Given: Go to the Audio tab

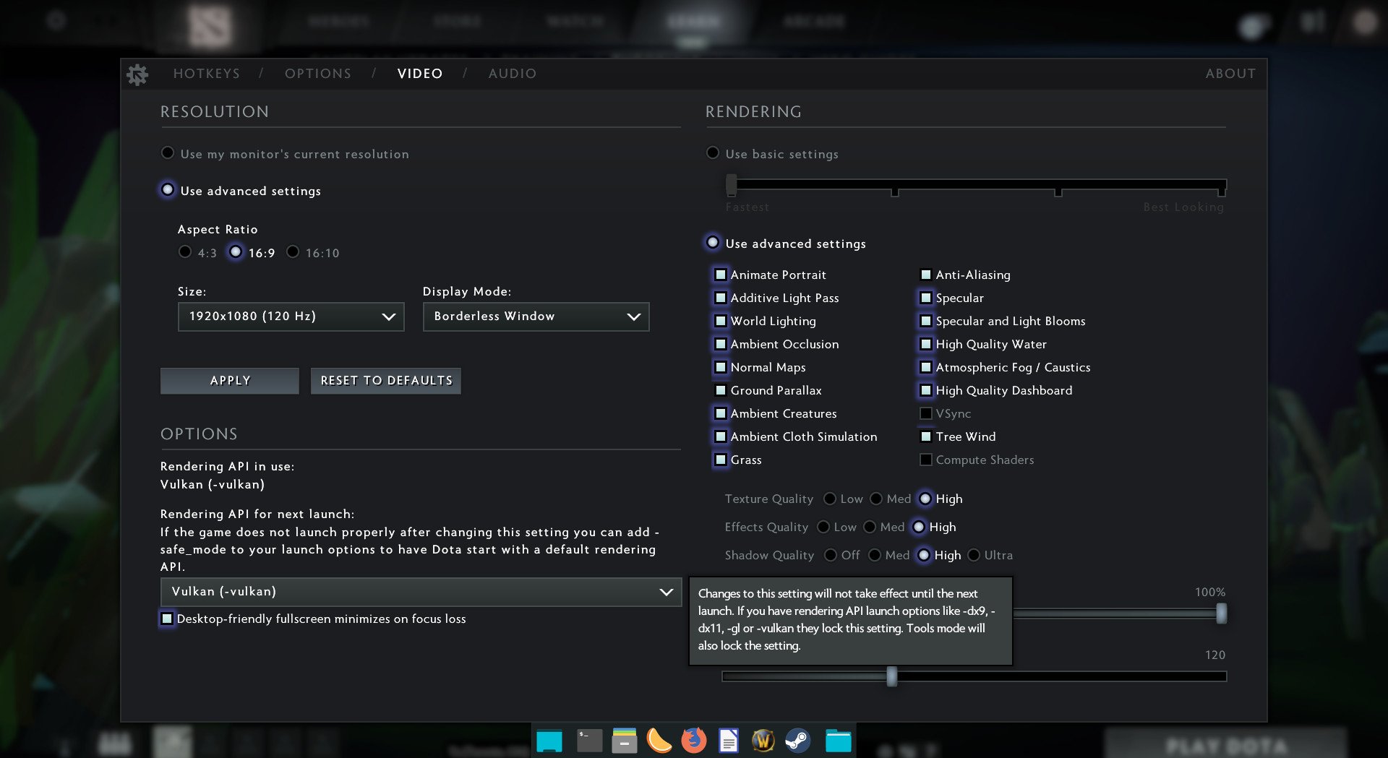Looking at the screenshot, I should (513, 74).
